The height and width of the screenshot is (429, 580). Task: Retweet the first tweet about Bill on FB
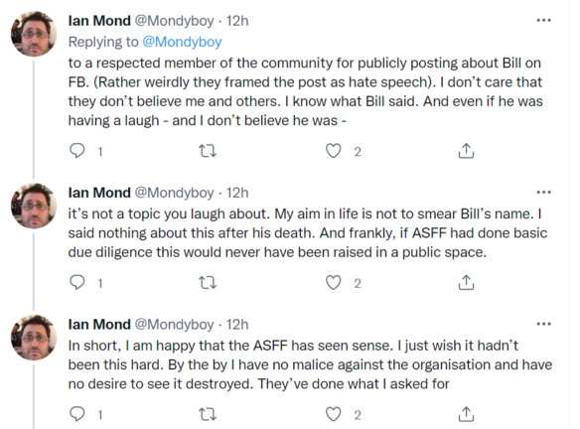(x=208, y=151)
